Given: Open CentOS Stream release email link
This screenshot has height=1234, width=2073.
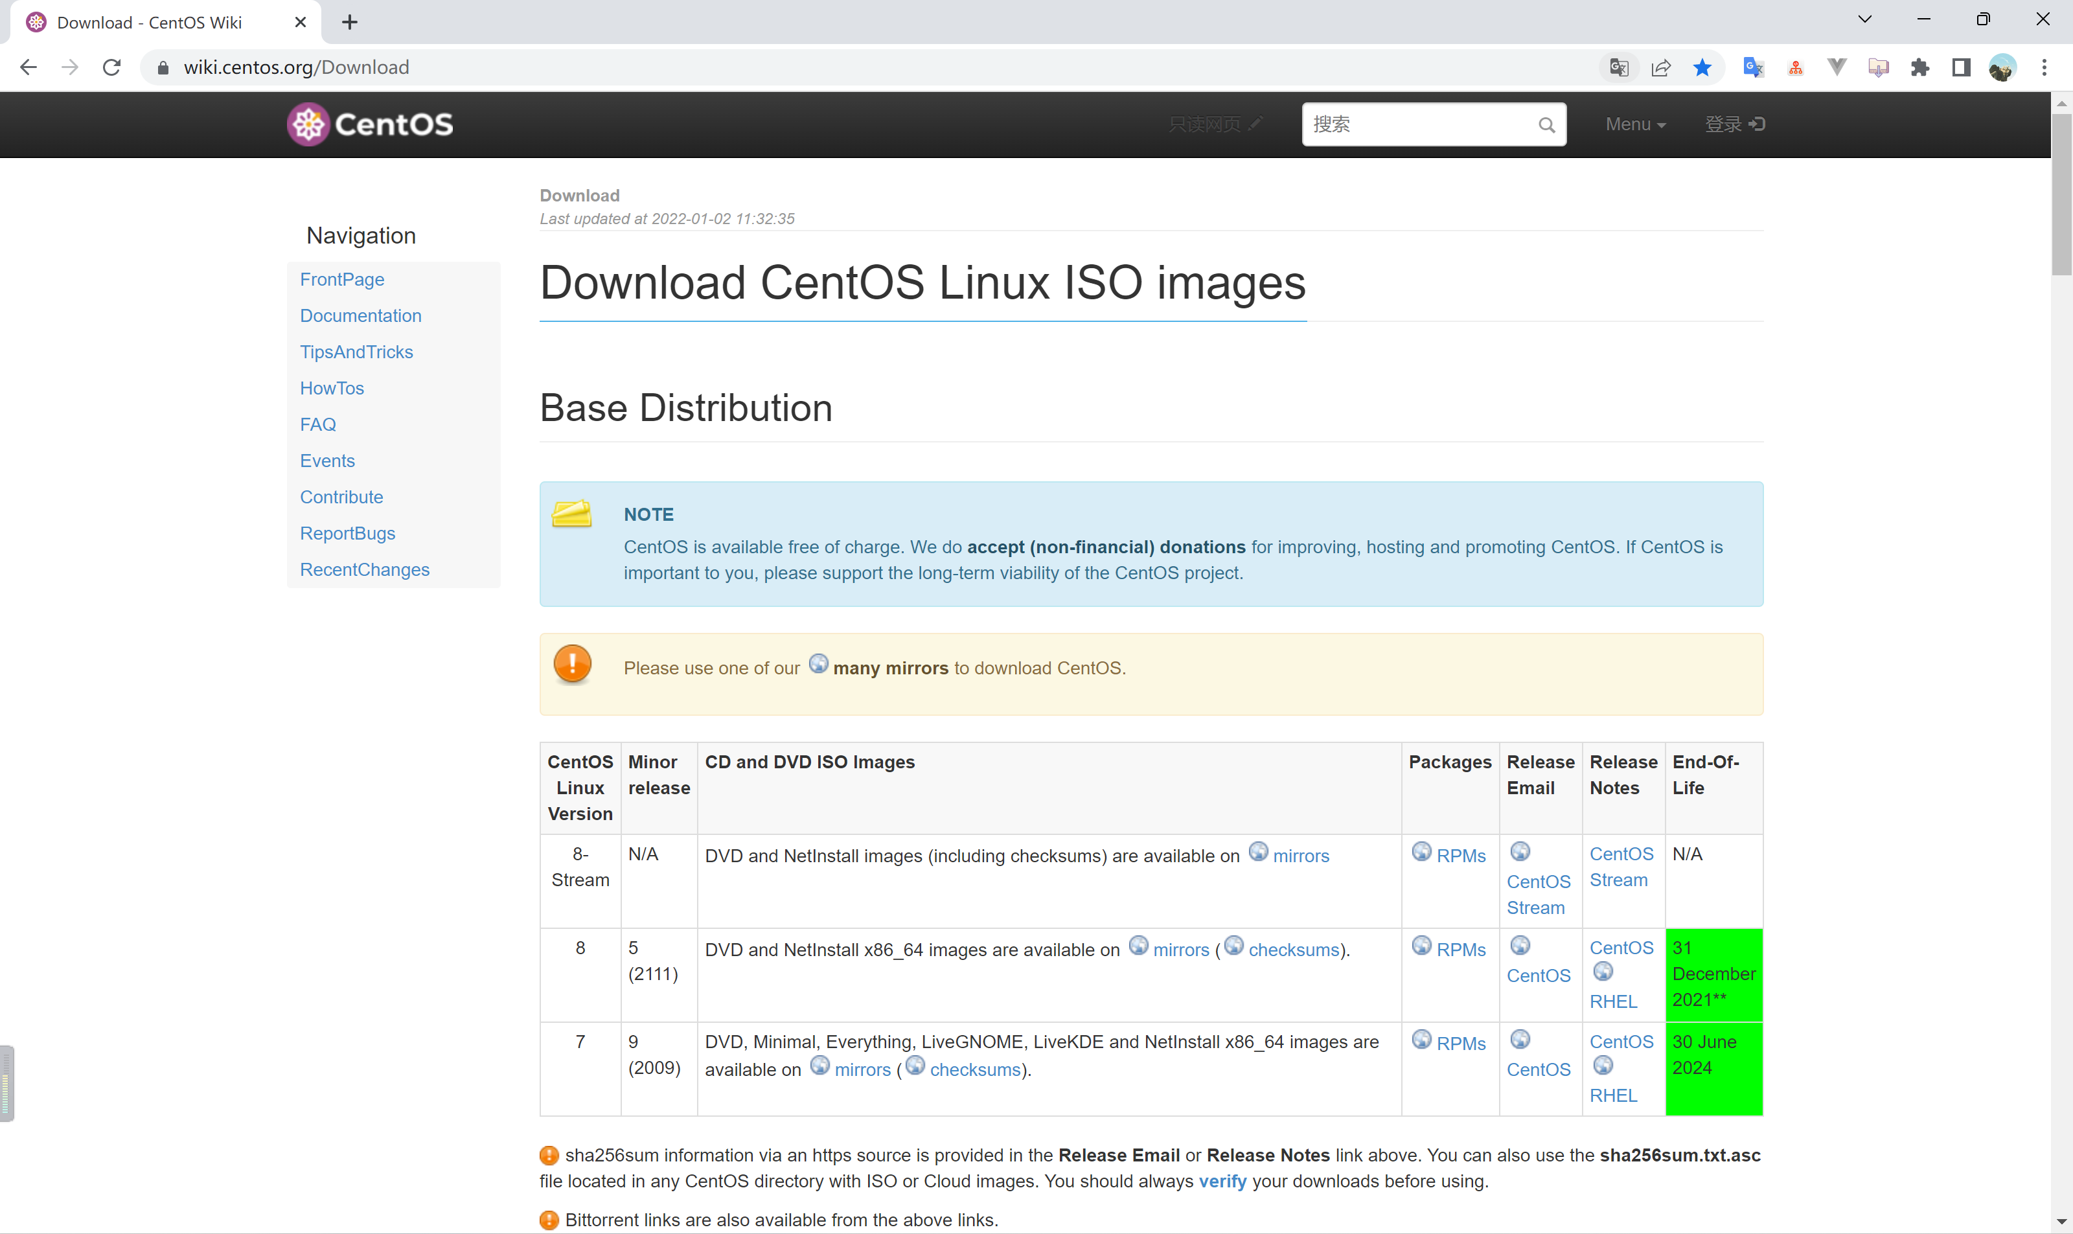Looking at the screenshot, I should (x=1539, y=895).
